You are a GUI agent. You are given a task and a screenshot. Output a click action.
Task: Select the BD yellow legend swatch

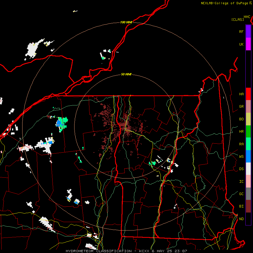pos(248,119)
